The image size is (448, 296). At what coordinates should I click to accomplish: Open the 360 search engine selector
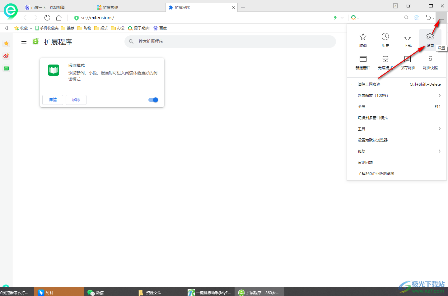tap(355, 18)
